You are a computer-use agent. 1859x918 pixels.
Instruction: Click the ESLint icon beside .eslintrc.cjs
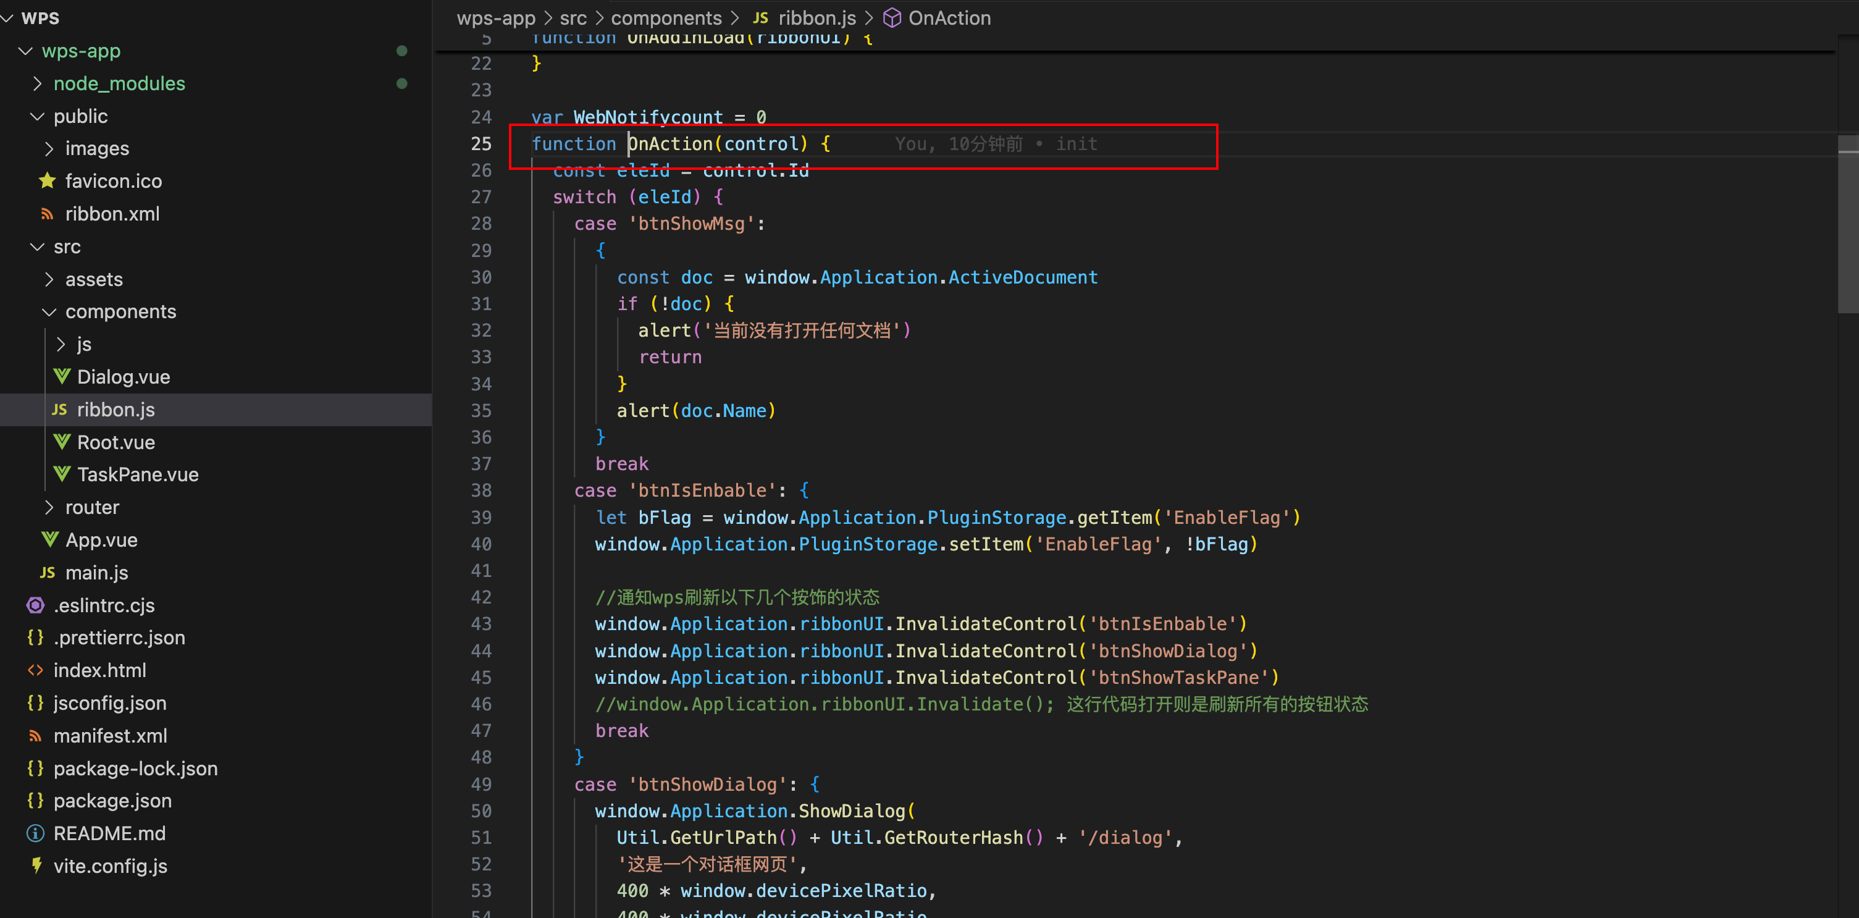[x=35, y=605]
